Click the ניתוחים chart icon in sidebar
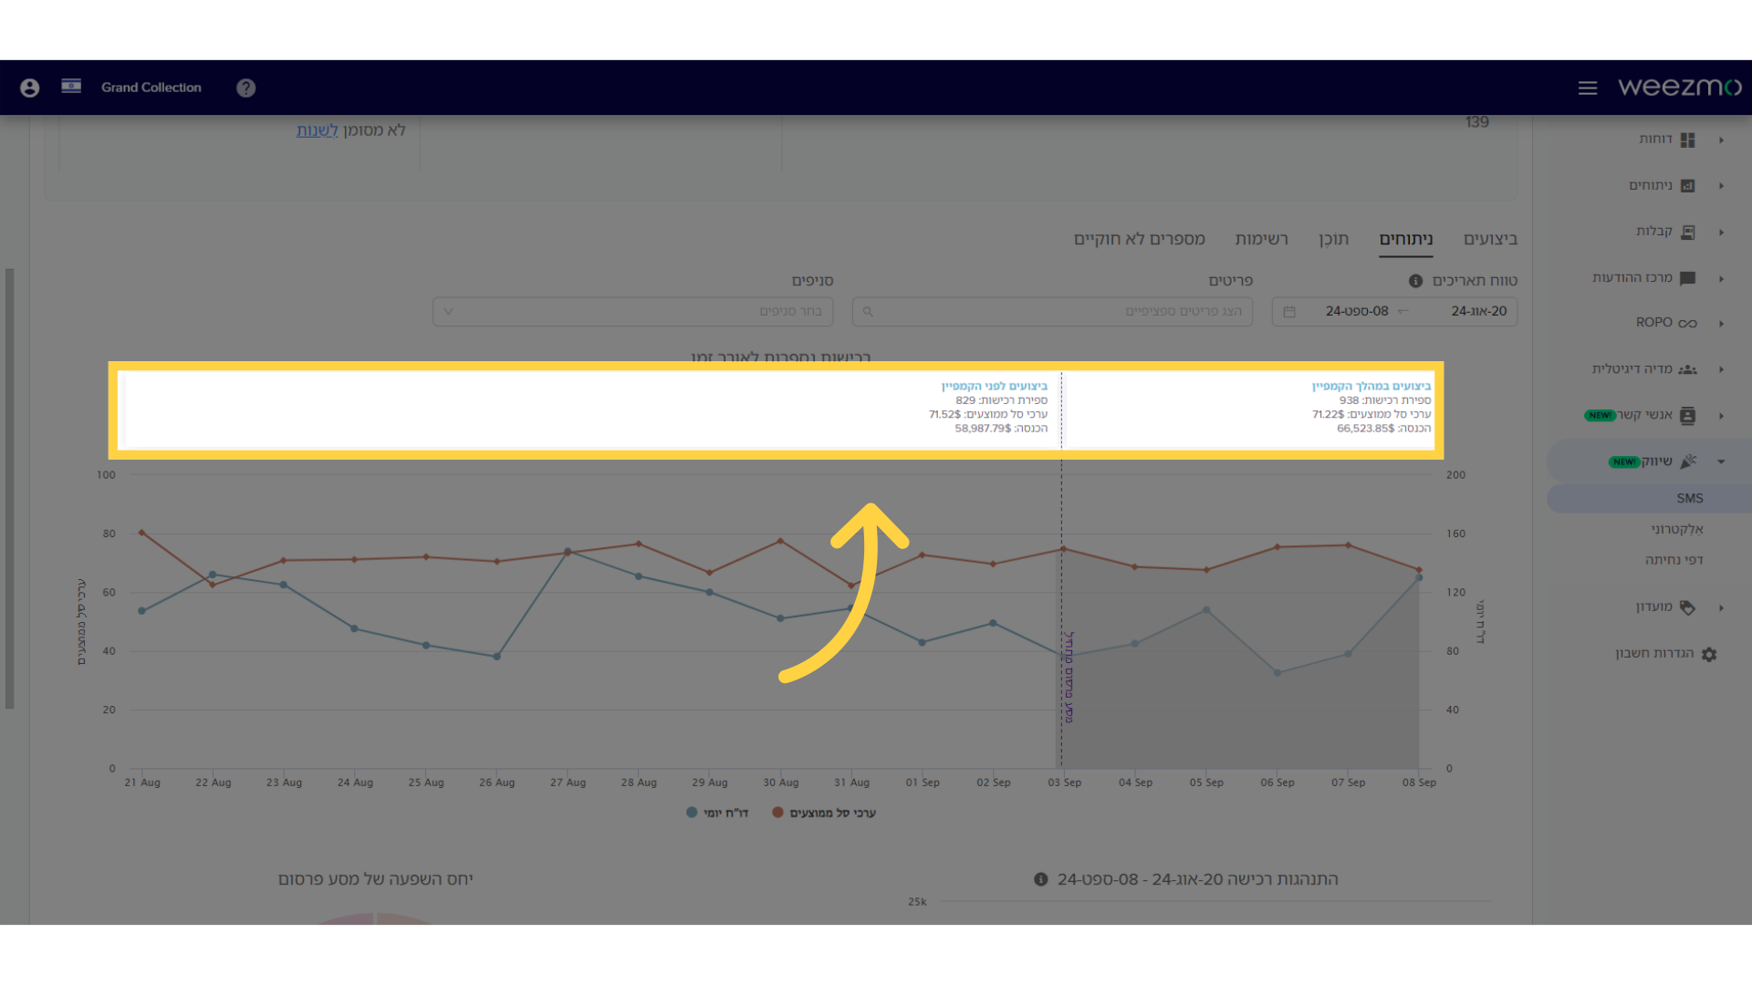The width and height of the screenshot is (1752, 985). tap(1687, 186)
